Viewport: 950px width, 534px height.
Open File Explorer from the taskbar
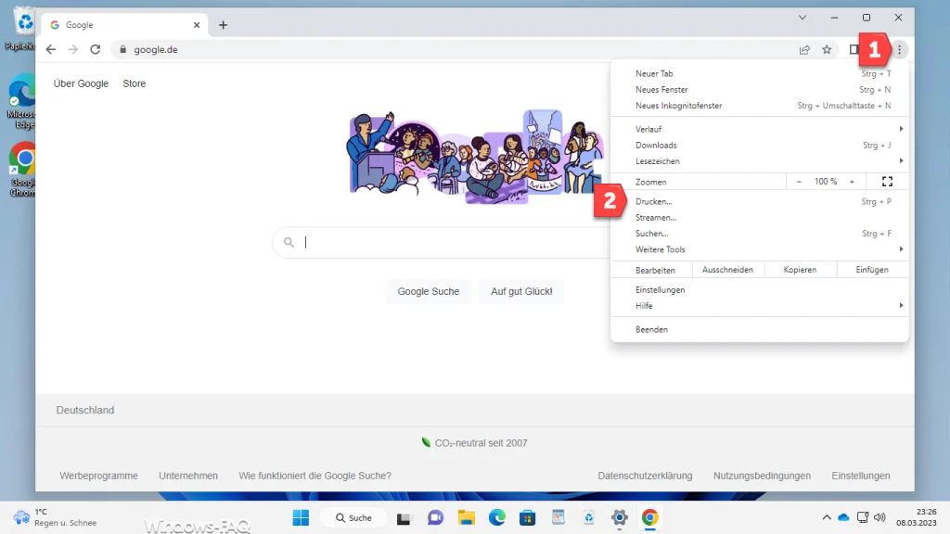(466, 517)
